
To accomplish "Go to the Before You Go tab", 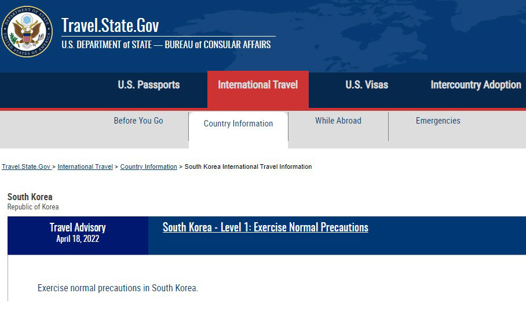I will tap(138, 121).
